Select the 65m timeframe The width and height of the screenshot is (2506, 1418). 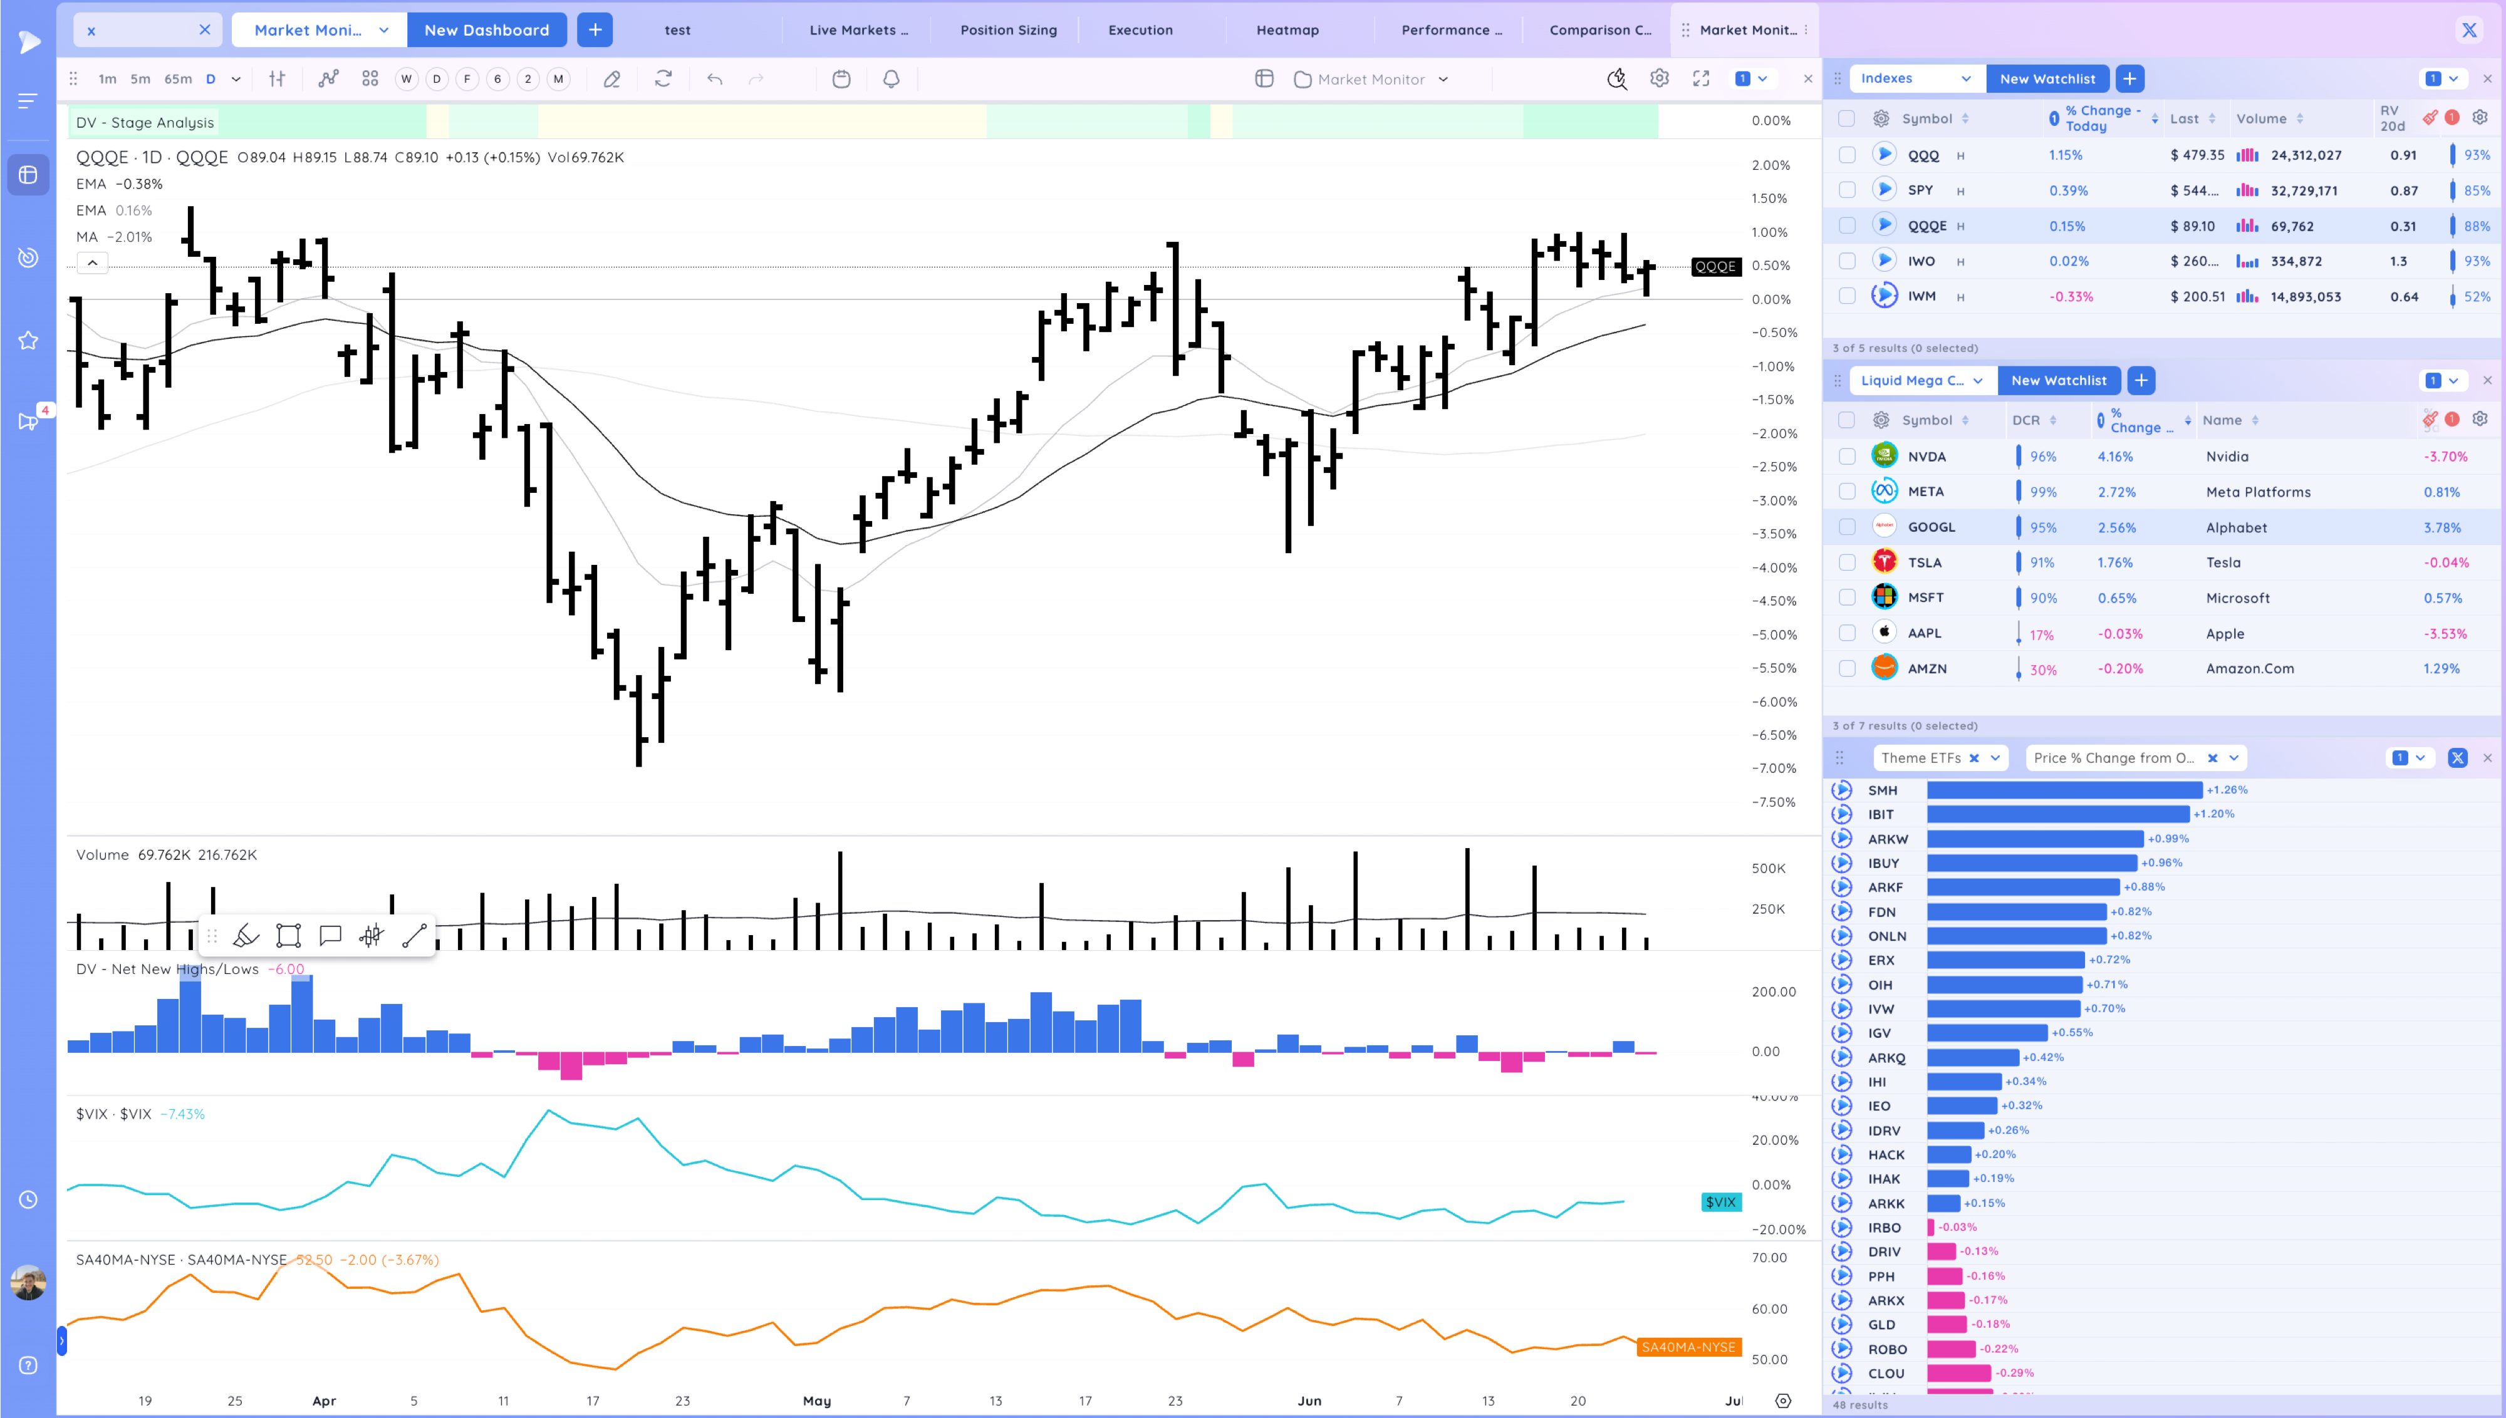click(x=177, y=79)
